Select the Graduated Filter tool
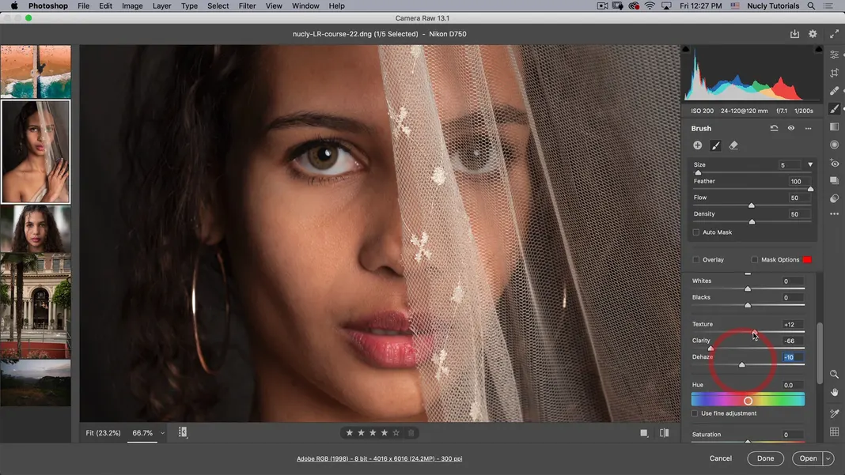The image size is (845, 475). tap(834, 126)
